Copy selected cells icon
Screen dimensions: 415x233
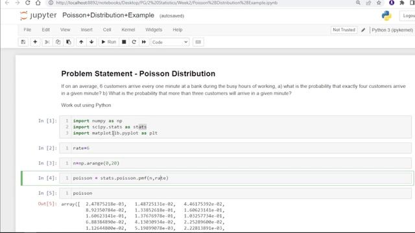point(58,42)
